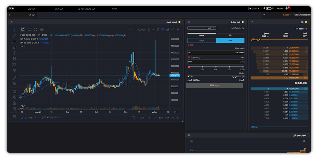Click the CLEAR link in order form
Viewport: 318px width, 159px height.
pyautogui.click(x=190, y=45)
